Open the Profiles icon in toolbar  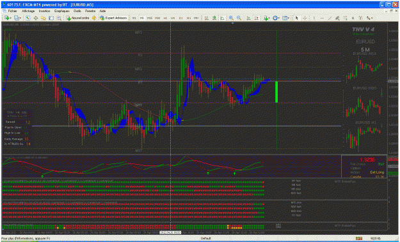click(17, 18)
